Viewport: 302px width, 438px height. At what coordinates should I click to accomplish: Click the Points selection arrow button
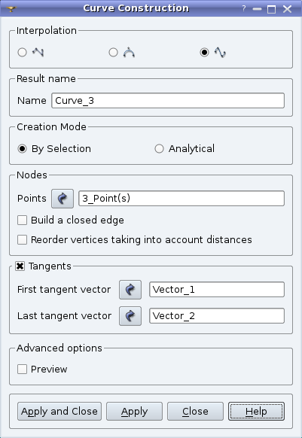pyautogui.click(x=63, y=199)
